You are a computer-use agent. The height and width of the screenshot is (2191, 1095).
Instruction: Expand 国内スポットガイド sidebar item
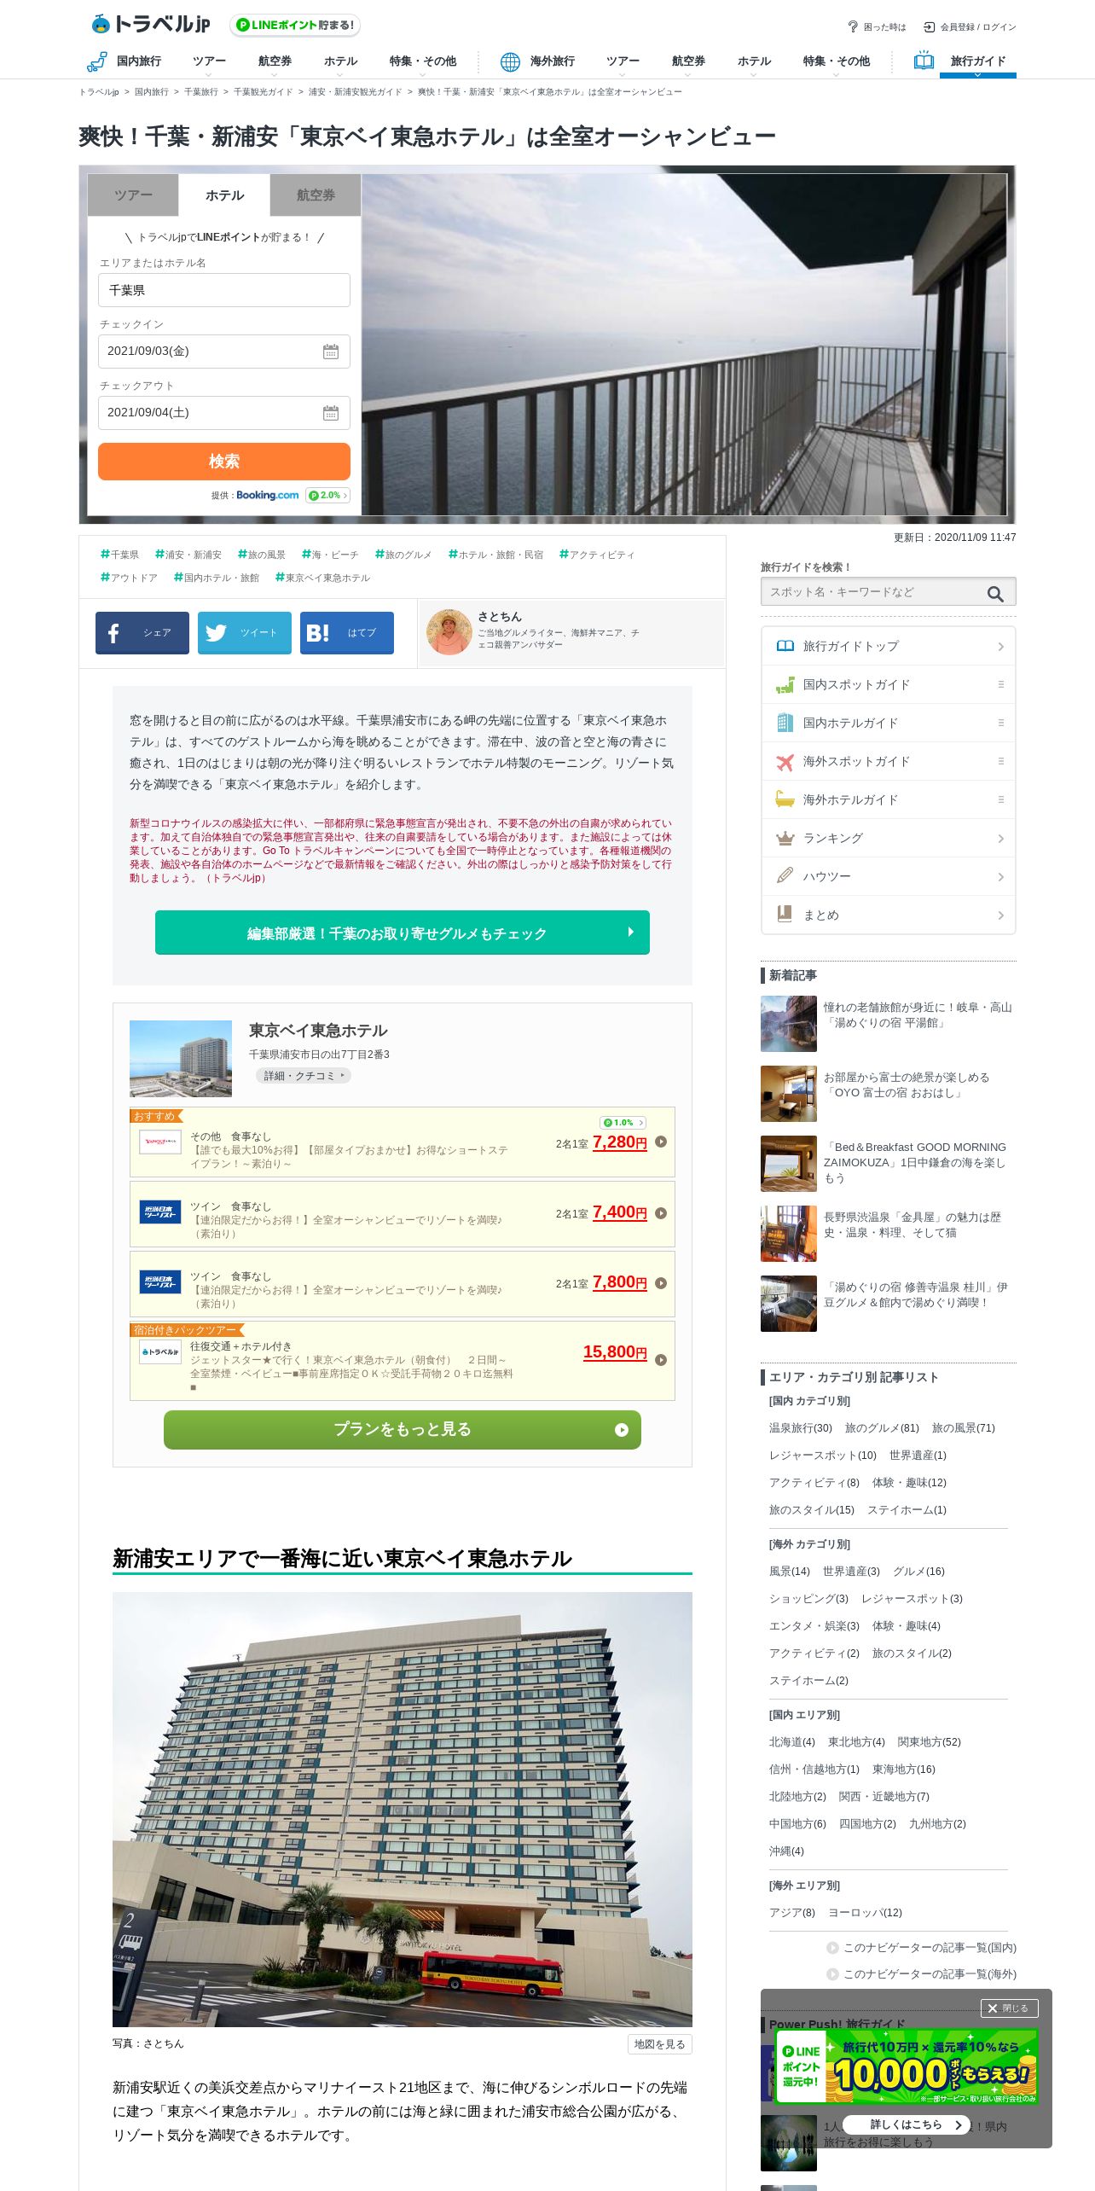889,684
